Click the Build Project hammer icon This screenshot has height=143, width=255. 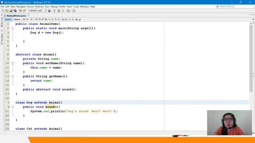point(55,11)
